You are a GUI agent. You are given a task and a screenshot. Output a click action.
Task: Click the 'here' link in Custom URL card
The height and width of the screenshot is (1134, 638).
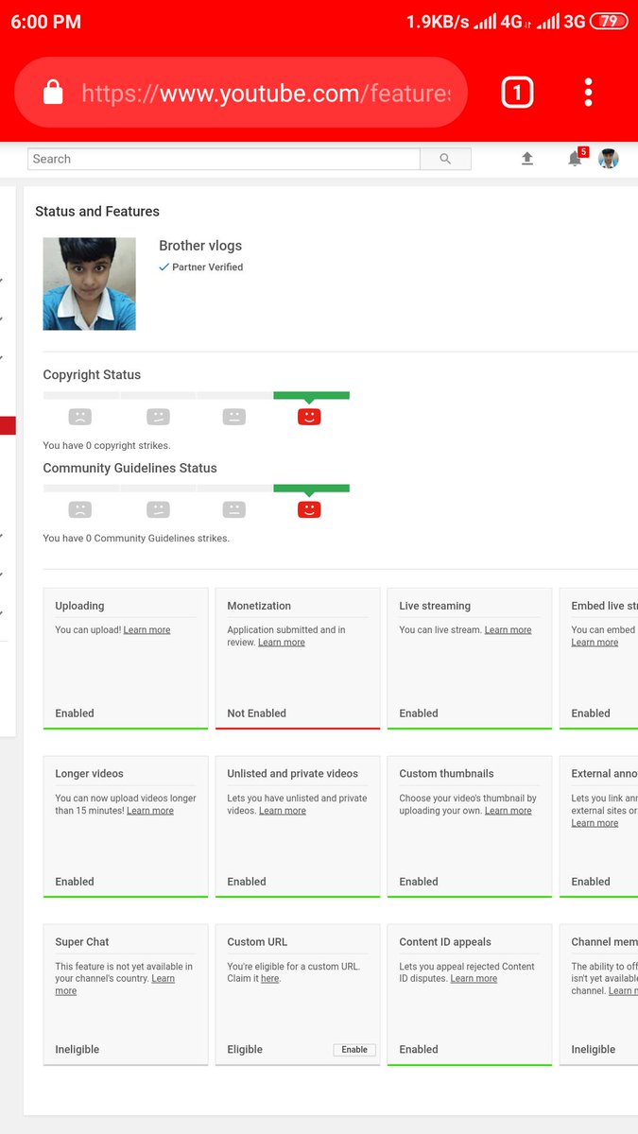[270, 979]
